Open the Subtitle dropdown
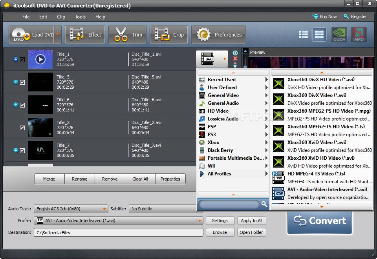 [x=166, y=209]
